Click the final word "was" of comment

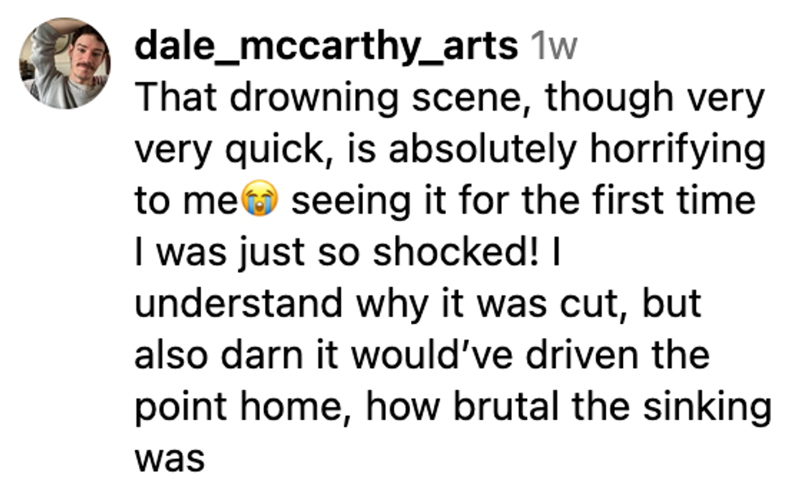point(168,457)
